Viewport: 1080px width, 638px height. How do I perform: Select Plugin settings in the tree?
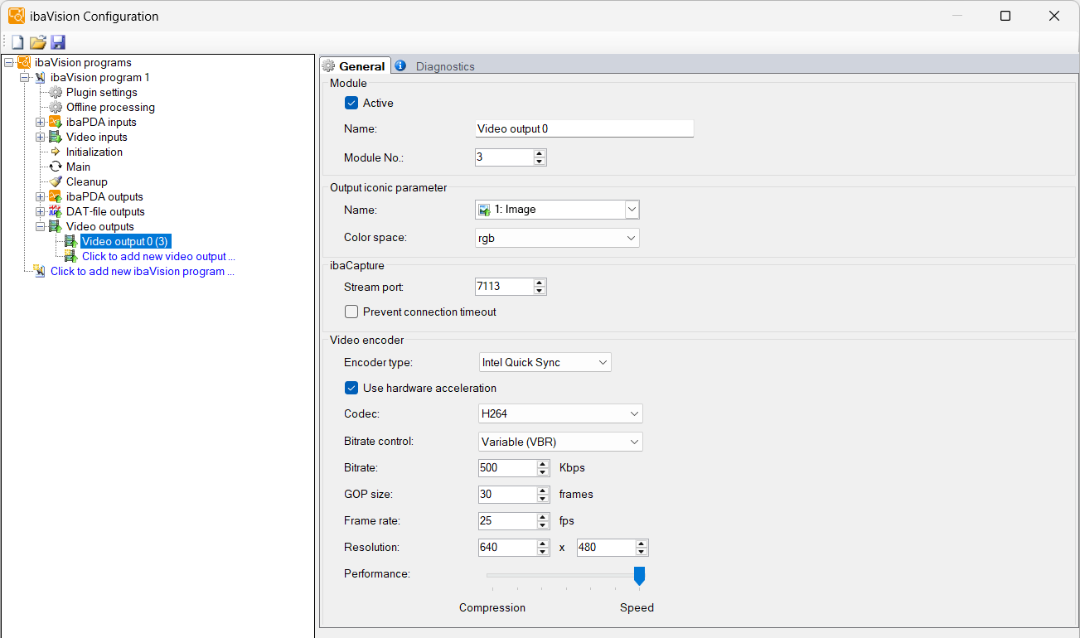click(102, 92)
